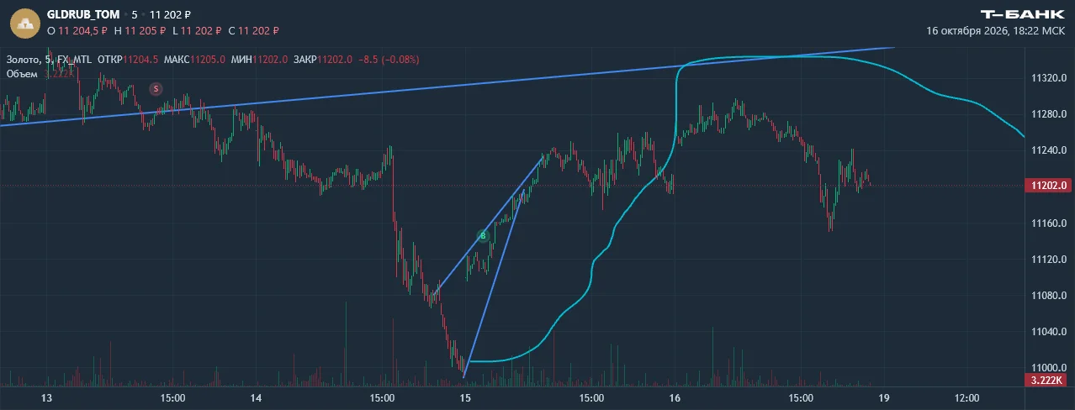Image resolution: width=1075 pixels, height=410 pixels.
Task: Click the ЗАКР 11202.0 legend value
Action: pyautogui.click(x=323, y=60)
